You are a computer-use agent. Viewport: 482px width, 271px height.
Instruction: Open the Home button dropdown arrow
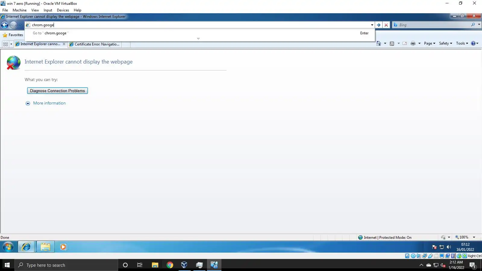tap(385, 43)
